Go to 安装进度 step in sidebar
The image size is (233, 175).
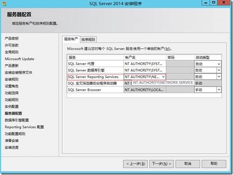click(x=12, y=147)
